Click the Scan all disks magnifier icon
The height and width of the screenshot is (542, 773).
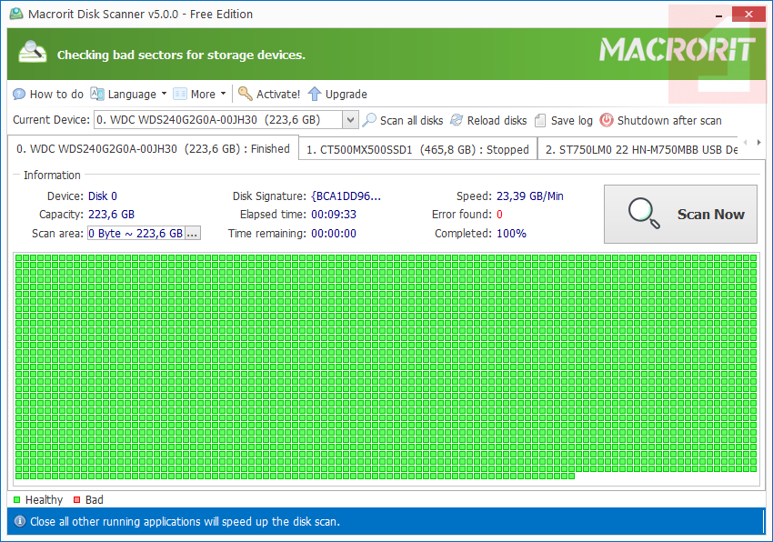[x=369, y=120]
